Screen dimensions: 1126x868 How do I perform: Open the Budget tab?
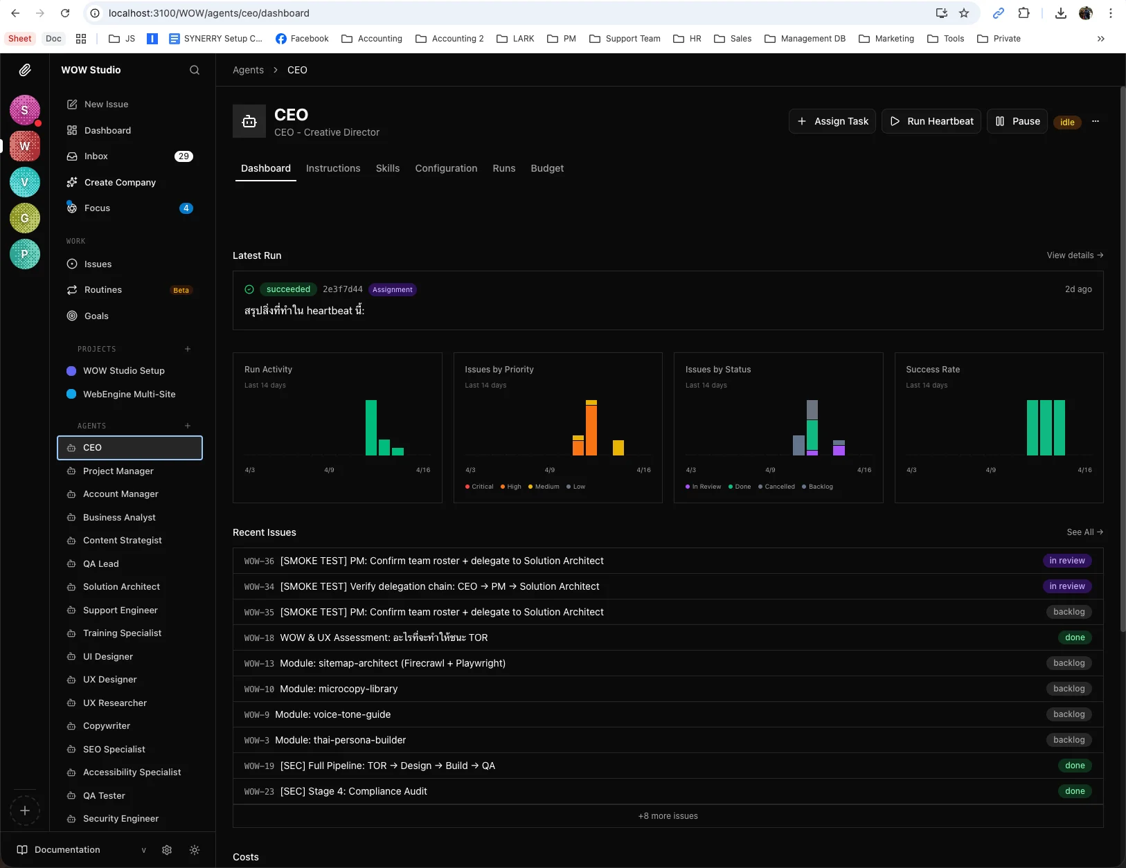(x=547, y=168)
